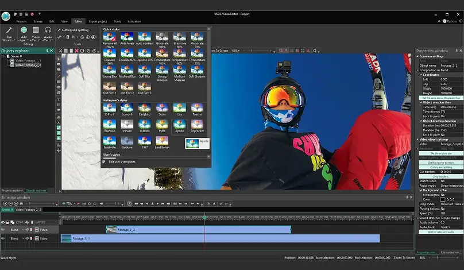The height and width of the screenshot is (270, 464).
Task: Click the cut scissors icon in editor toolbar
Action: pos(60,51)
